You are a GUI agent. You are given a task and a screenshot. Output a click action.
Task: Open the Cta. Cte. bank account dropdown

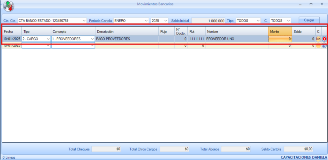coord(84,20)
